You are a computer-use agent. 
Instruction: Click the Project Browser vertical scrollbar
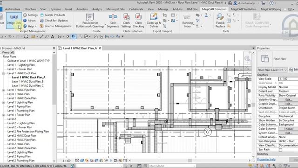pyautogui.click(x=54, y=80)
